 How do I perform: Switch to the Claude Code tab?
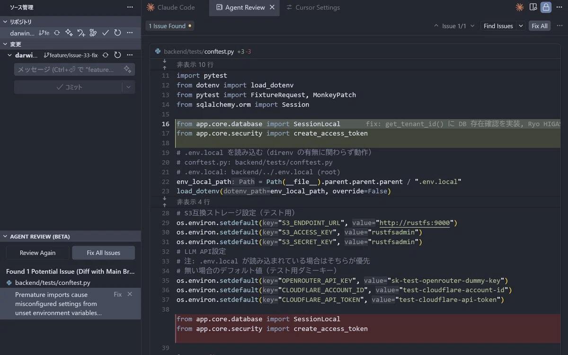pyautogui.click(x=170, y=7)
